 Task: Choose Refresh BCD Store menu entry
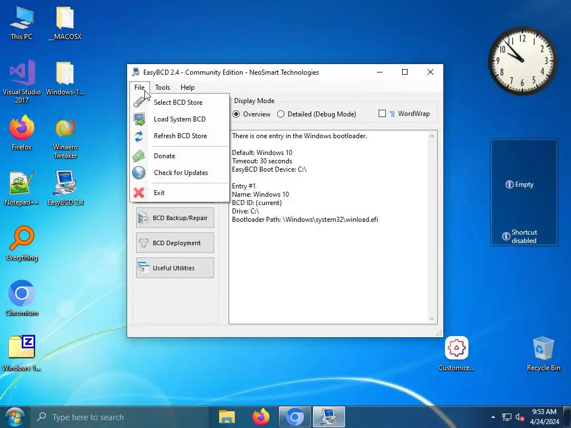click(180, 136)
